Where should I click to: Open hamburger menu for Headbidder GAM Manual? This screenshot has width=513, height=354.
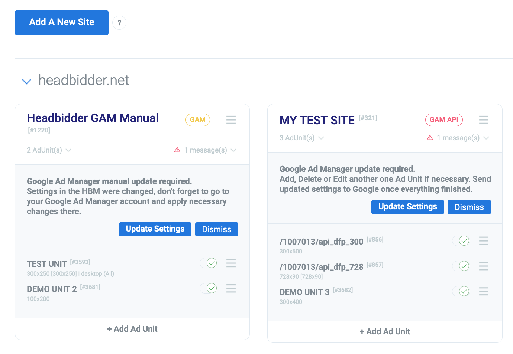pos(231,120)
